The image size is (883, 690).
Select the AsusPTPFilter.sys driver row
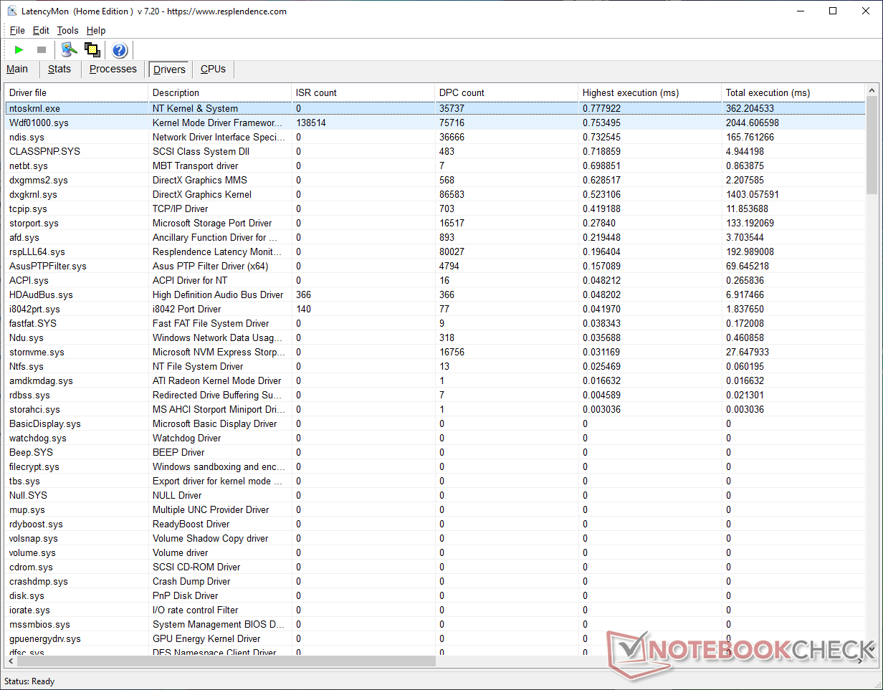pyautogui.click(x=435, y=266)
